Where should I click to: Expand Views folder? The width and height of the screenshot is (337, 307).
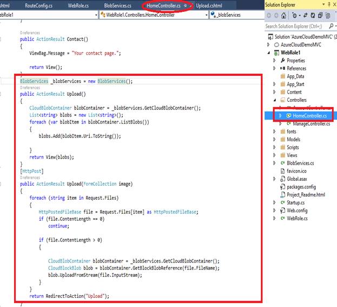(274, 155)
